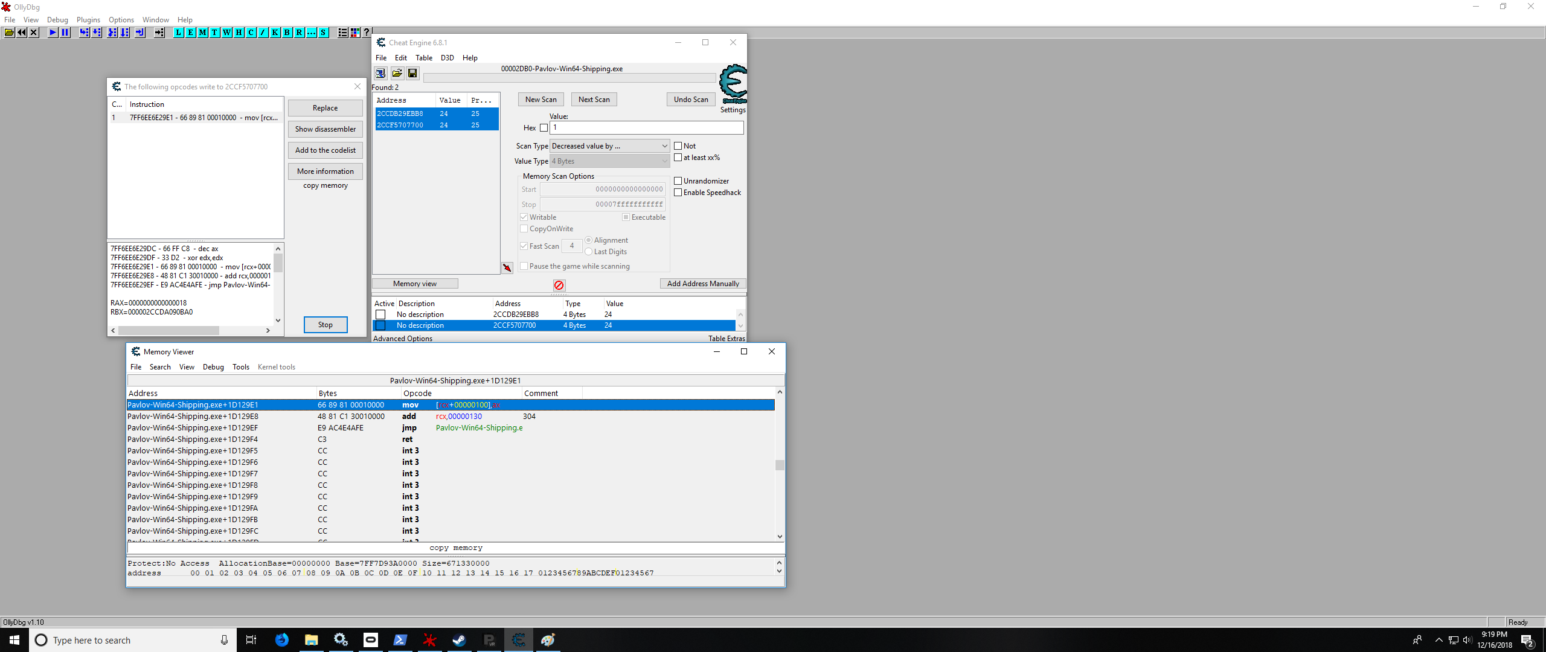Click the Trace over toolbar icon
This screenshot has height=652, width=1546.
[x=124, y=33]
